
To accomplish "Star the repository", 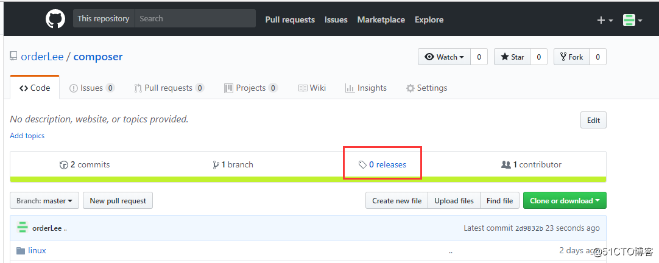I will [x=512, y=57].
